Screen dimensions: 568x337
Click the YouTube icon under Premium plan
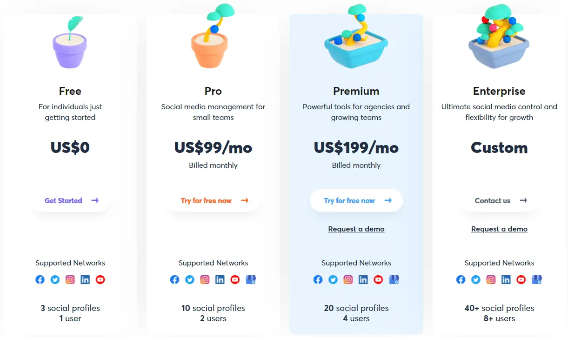click(378, 280)
